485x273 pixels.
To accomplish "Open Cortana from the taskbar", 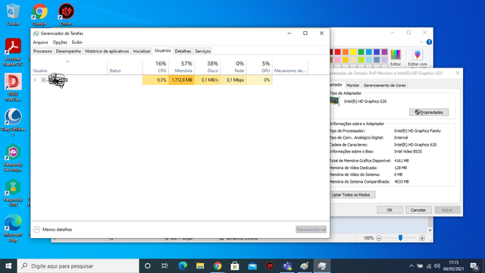I will [148, 266].
